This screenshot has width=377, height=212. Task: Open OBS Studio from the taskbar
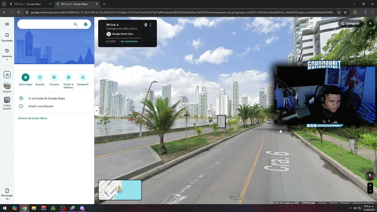63,208
